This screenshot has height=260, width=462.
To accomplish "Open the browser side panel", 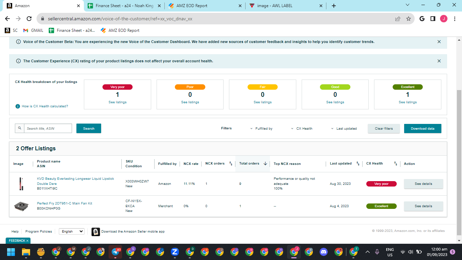I will 433,19.
